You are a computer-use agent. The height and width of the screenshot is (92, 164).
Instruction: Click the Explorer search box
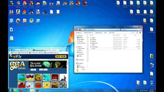(x=131, y=30)
